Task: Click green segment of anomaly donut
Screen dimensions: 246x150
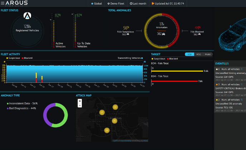Action: 65,116
